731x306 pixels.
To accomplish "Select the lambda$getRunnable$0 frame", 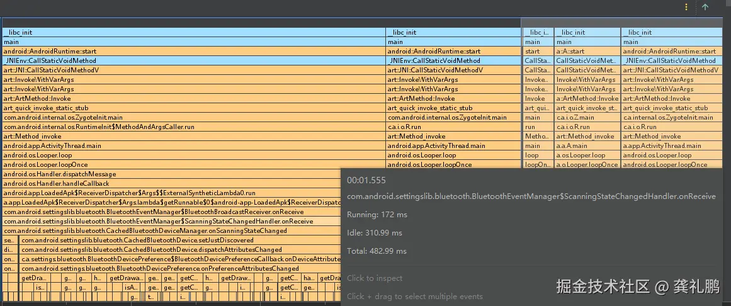I will tap(171, 203).
